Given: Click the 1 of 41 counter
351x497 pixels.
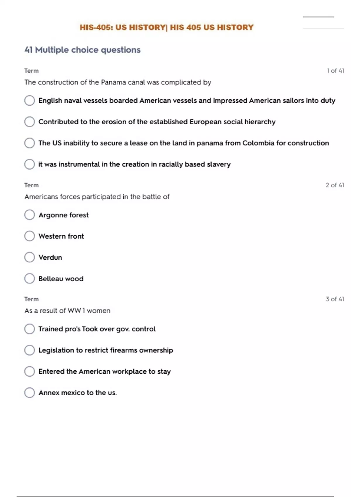Looking at the screenshot, I should point(335,71).
